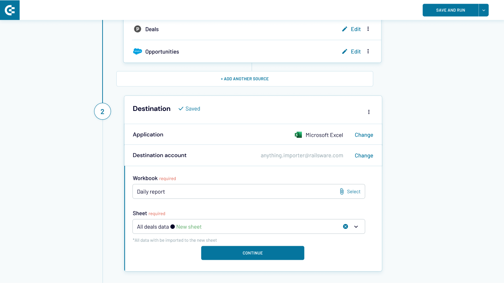Open the three-dot menu for Opportunities
This screenshot has width=504, height=283.
pos(368,52)
